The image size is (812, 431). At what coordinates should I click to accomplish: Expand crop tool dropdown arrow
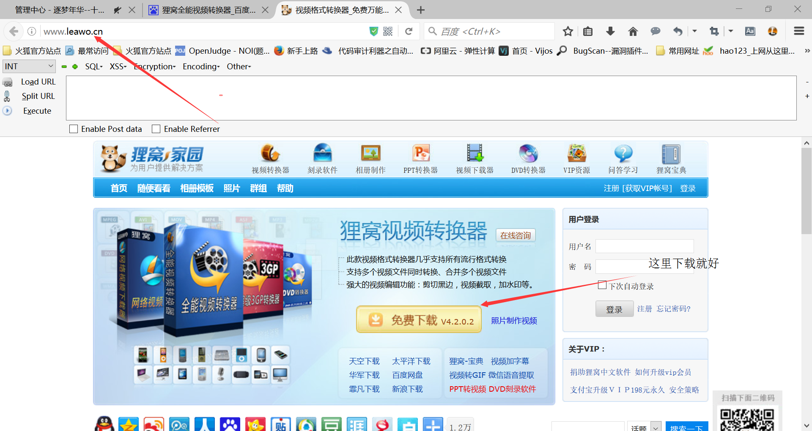(730, 31)
